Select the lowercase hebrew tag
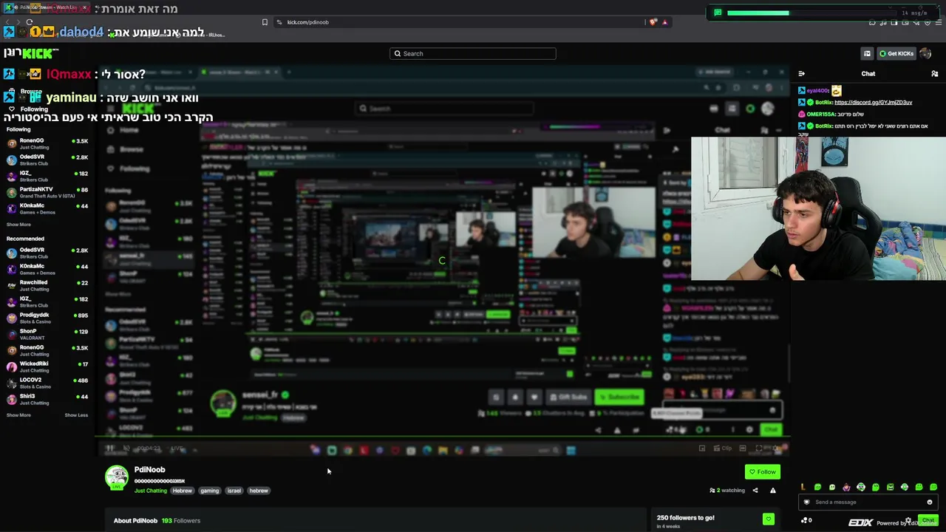The height and width of the screenshot is (532, 946). [x=259, y=491]
